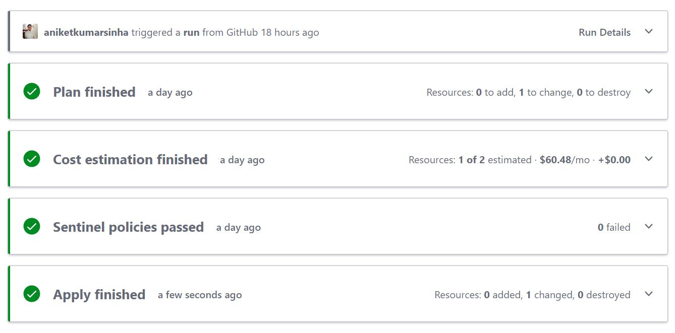675x333 pixels.
Task: Click the Cost estimation green checkmark icon
Action: point(32,159)
